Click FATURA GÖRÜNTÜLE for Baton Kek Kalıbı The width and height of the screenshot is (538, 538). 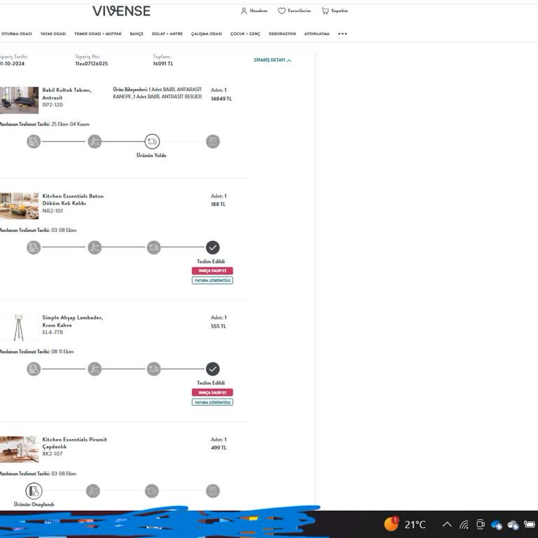(212, 280)
